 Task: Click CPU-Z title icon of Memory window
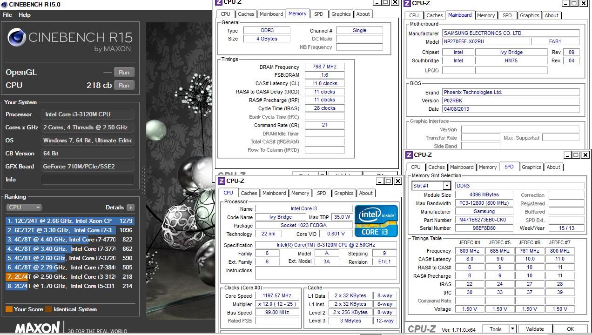(220, 2)
